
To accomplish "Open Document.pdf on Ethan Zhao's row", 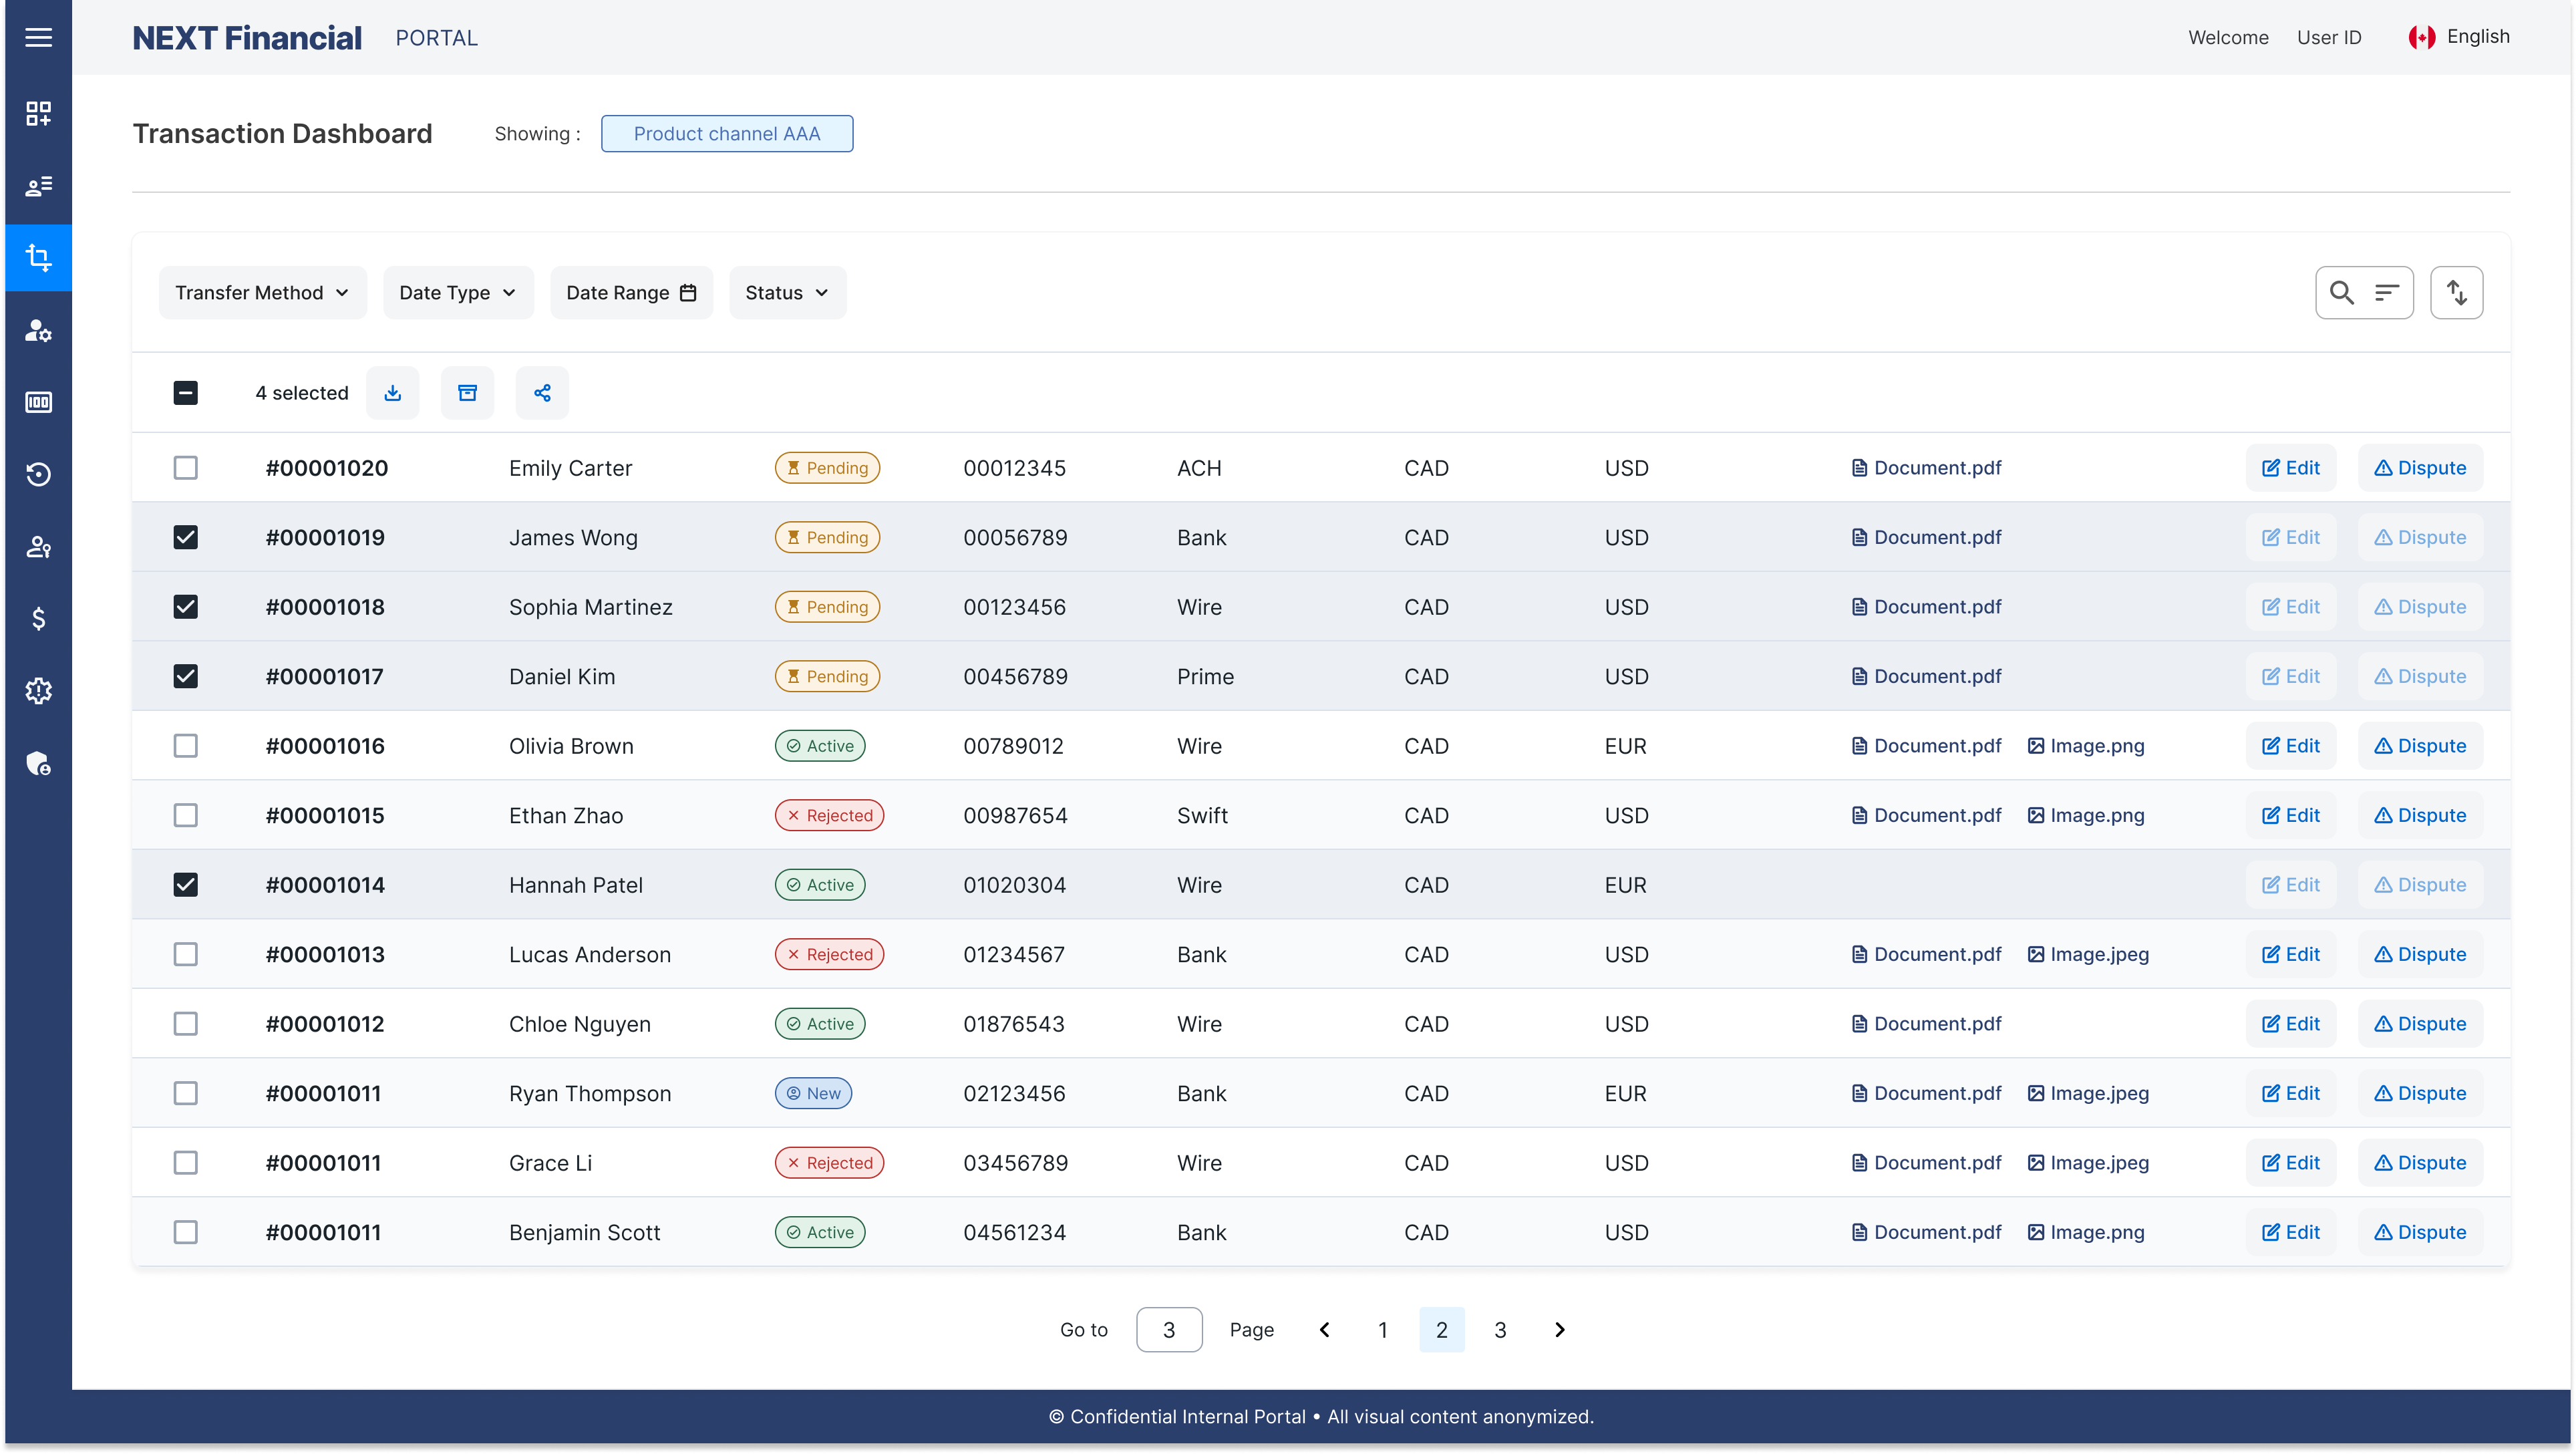I will coord(1924,815).
